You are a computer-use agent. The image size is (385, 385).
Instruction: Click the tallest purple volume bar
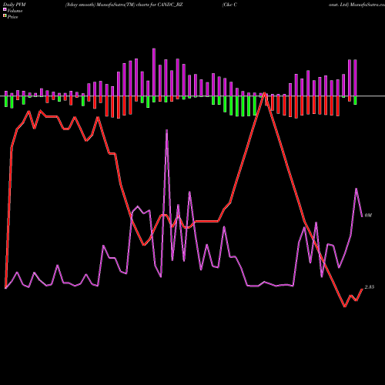click(x=154, y=72)
